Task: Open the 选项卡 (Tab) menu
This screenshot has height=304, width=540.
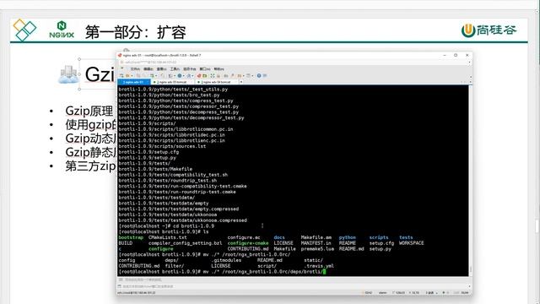Action: click(x=189, y=69)
